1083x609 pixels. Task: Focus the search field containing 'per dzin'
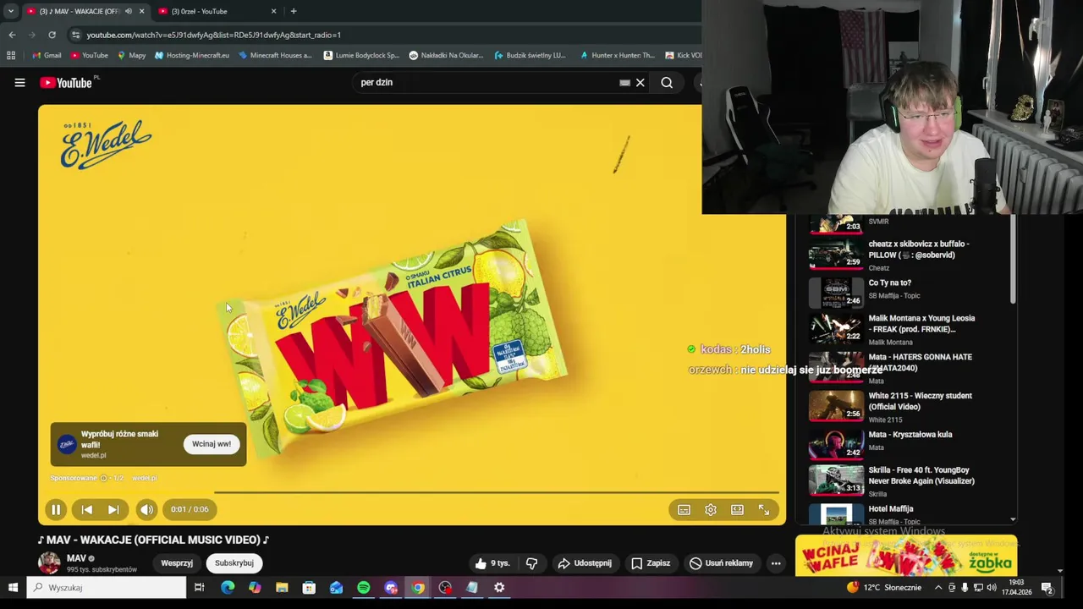[x=487, y=82]
